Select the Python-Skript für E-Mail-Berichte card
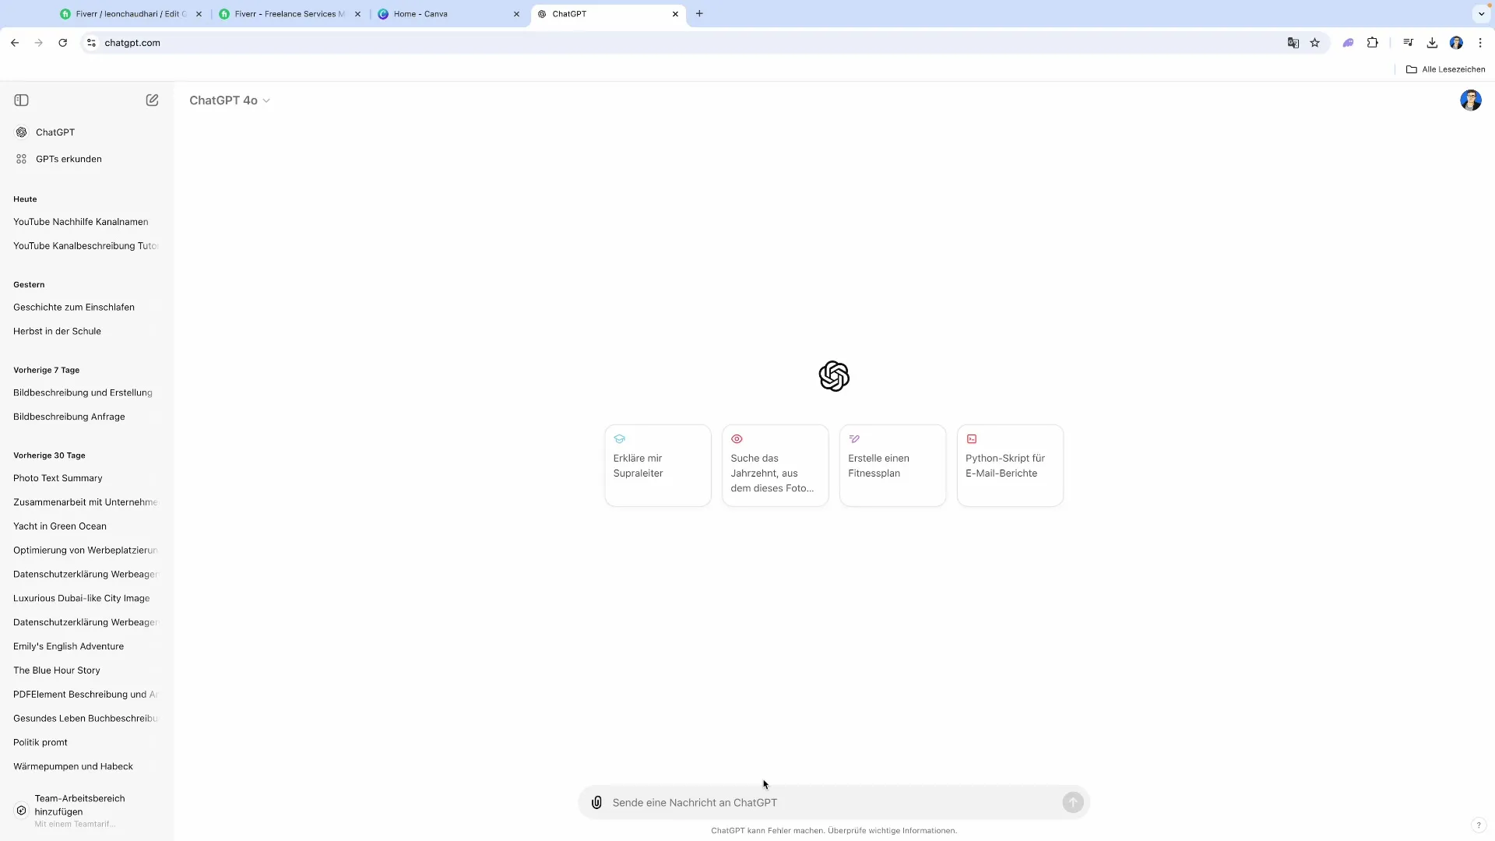 (1009, 466)
